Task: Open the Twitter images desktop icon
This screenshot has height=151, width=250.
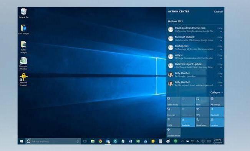Action: point(23,47)
